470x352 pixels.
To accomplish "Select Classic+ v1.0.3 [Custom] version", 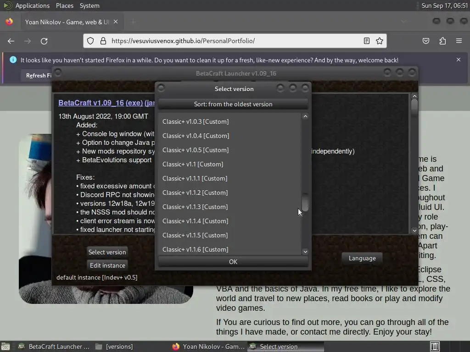I will pyautogui.click(x=229, y=121).
